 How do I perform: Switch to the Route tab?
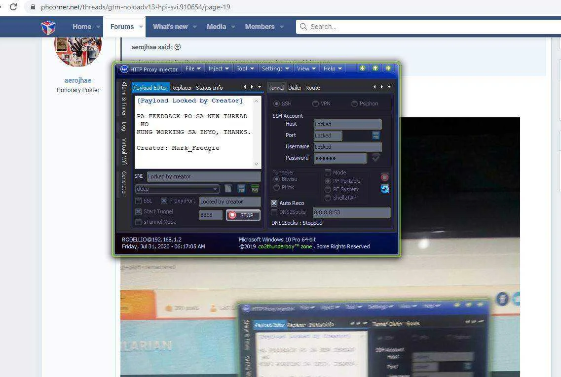(312, 88)
